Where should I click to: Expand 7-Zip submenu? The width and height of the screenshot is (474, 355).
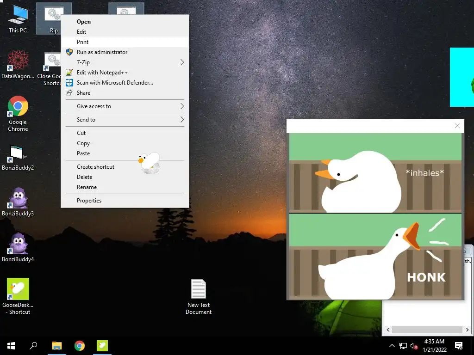click(x=125, y=62)
